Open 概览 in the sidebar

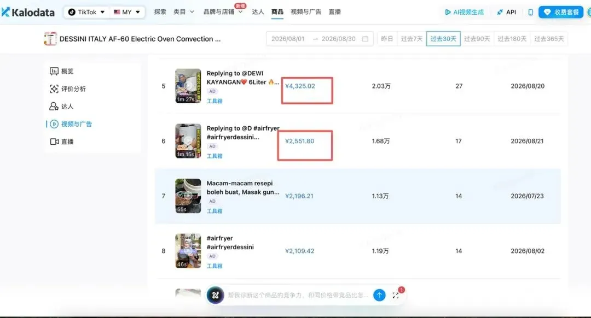coord(62,71)
